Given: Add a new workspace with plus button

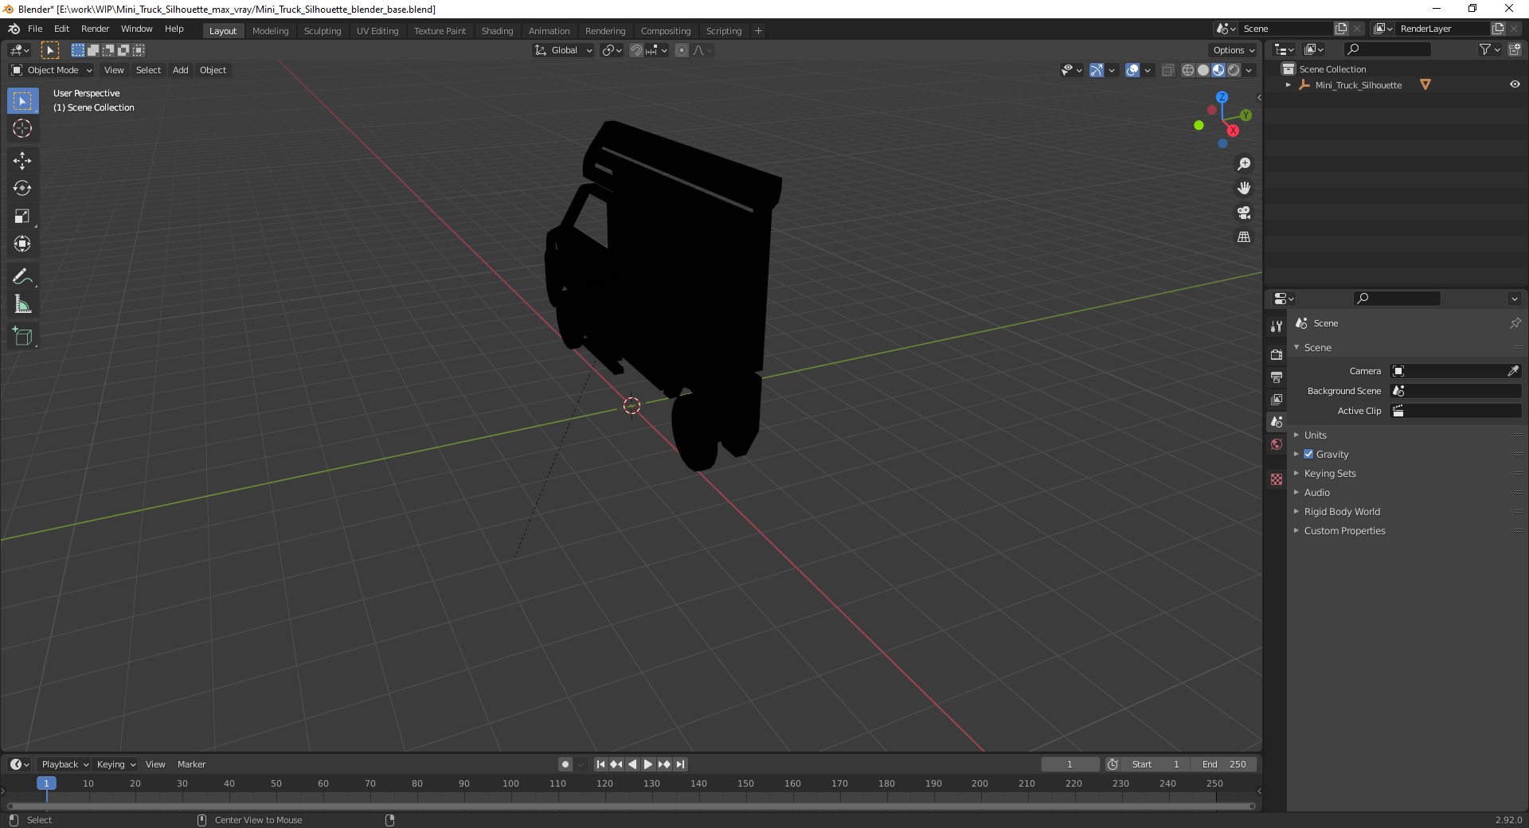Looking at the screenshot, I should 758,31.
